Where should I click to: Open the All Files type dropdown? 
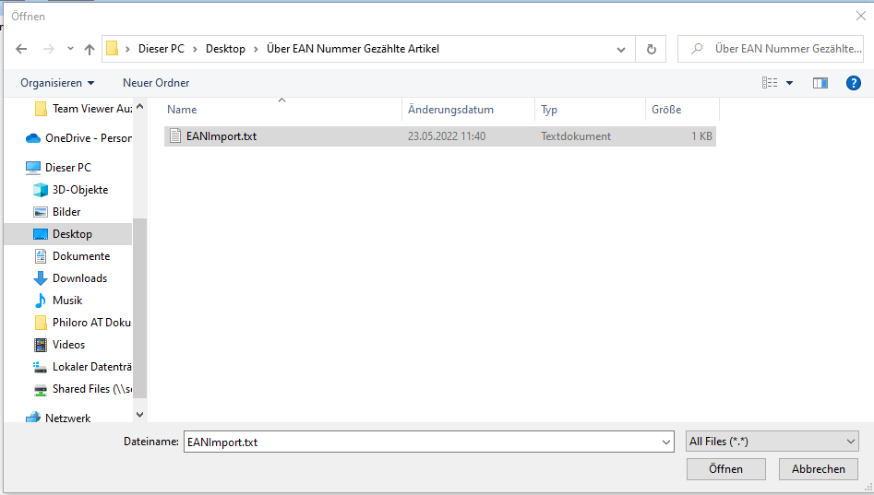click(x=772, y=442)
